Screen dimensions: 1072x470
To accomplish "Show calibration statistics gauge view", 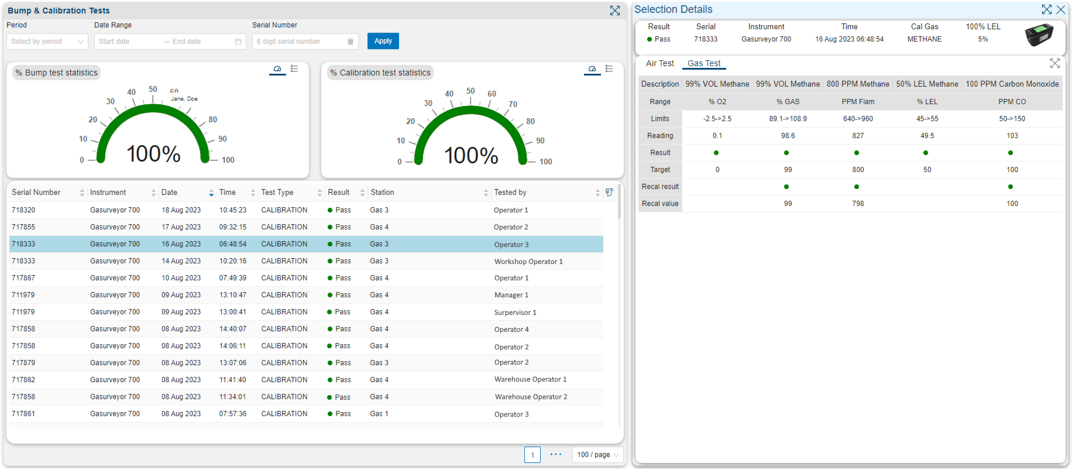I will (x=592, y=69).
